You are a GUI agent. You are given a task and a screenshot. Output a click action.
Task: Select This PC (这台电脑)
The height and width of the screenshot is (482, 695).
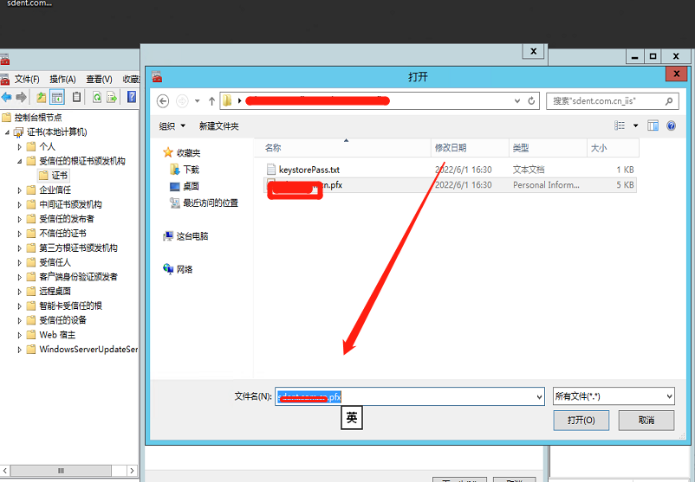coord(192,235)
